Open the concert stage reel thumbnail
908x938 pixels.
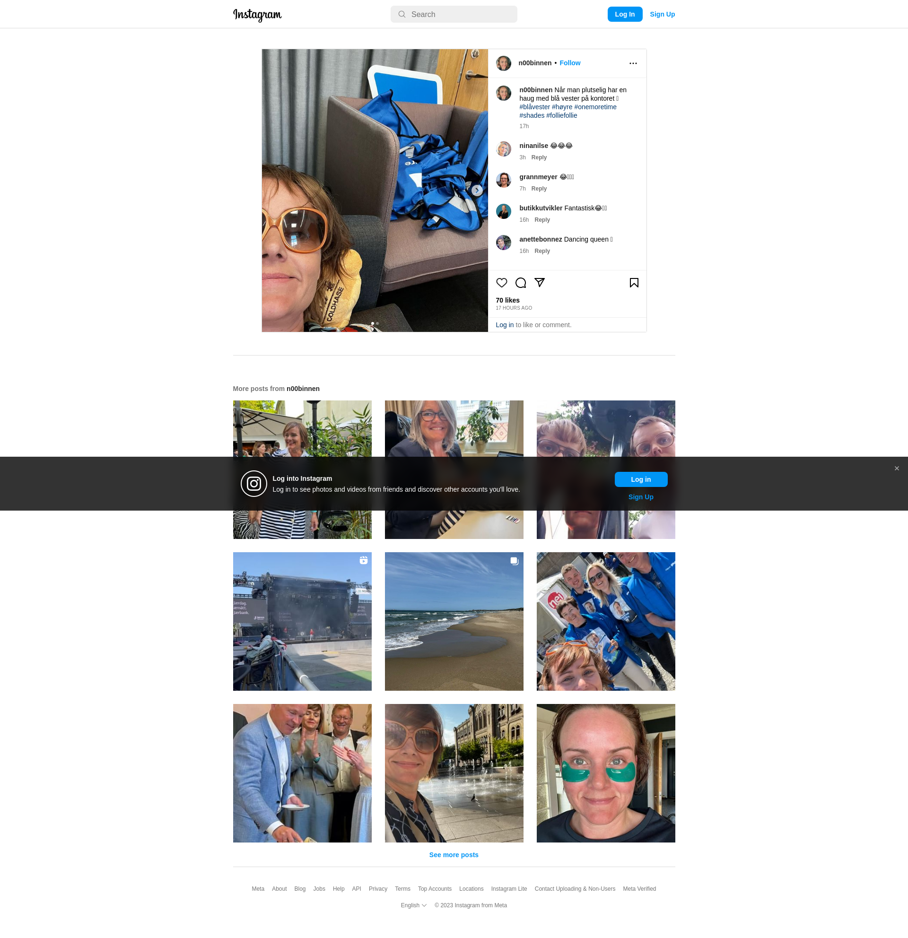point(302,621)
